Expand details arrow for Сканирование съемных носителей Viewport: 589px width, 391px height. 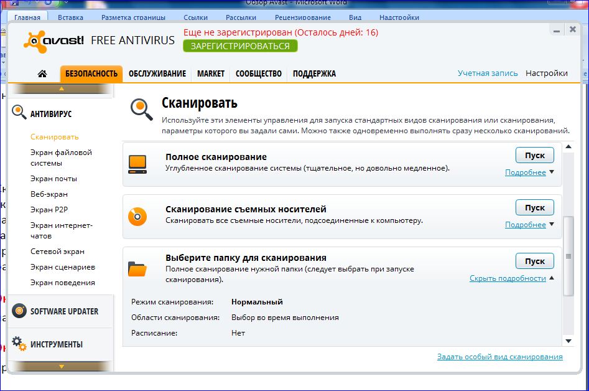point(552,224)
